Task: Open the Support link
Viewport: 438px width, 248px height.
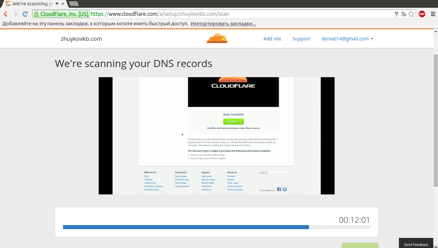Action: click(301, 39)
